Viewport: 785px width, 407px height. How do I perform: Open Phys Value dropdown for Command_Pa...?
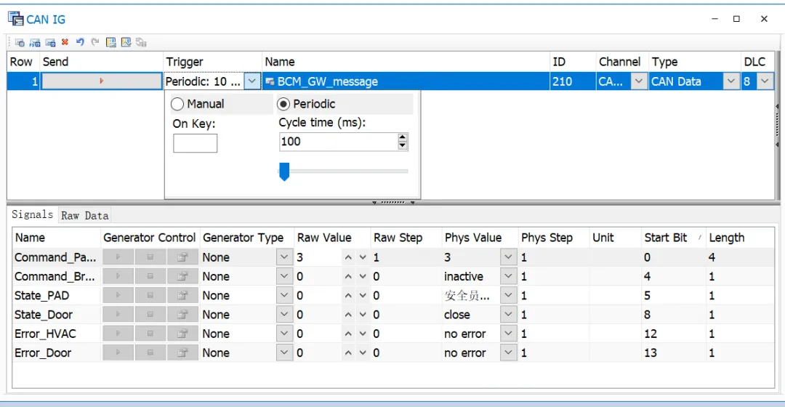coord(508,257)
